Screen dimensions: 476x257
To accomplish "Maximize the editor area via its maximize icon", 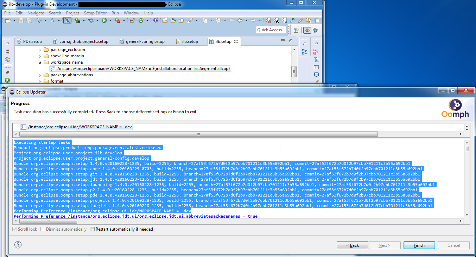I will (291, 41).
